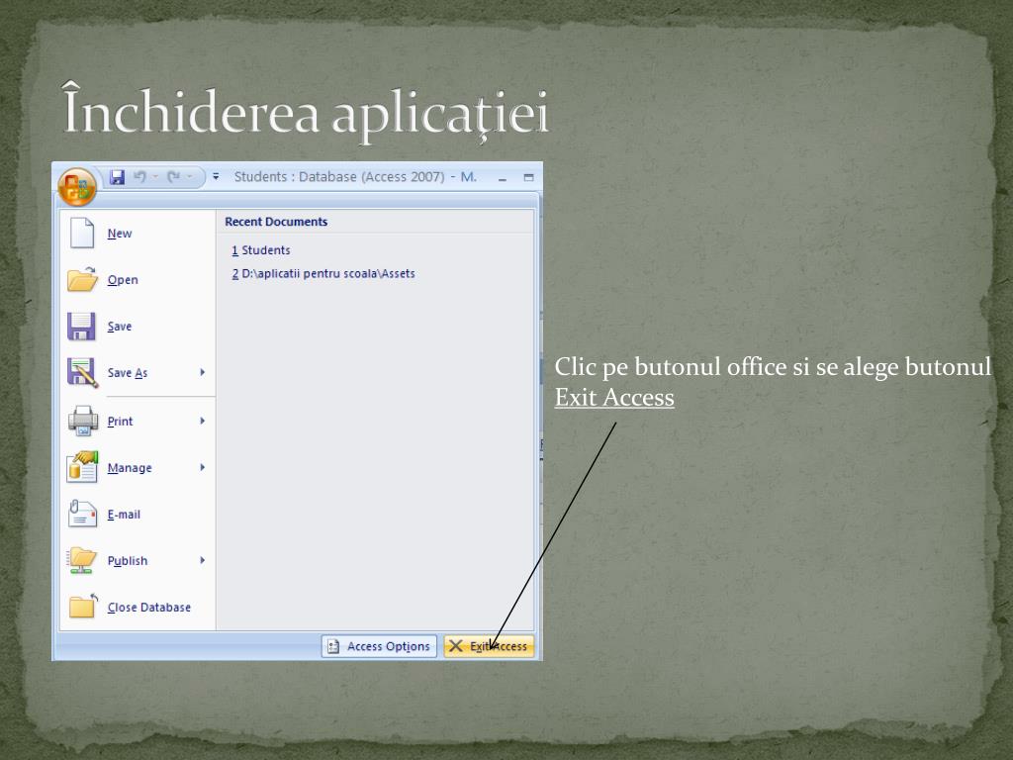Click the New blank page icon

click(82, 233)
